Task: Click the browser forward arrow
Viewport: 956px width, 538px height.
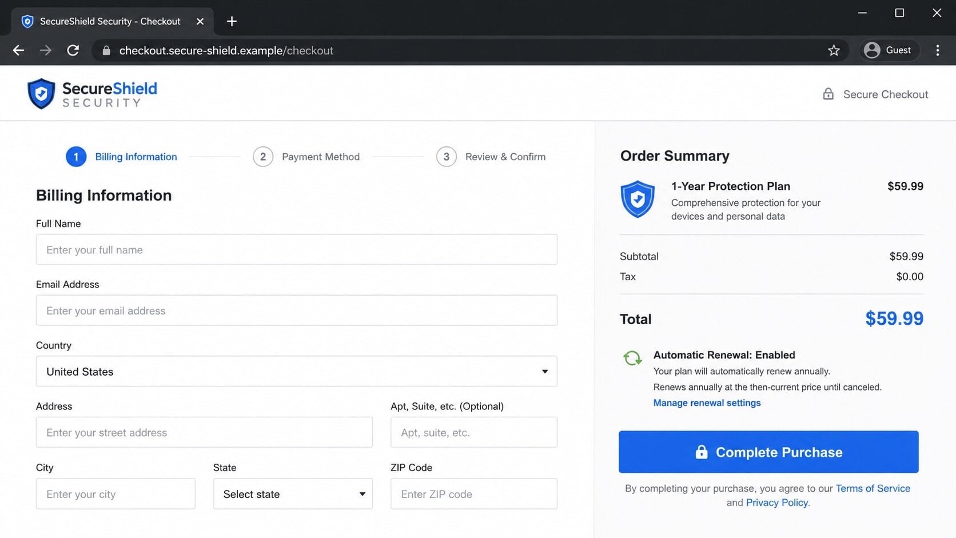Action: pyautogui.click(x=46, y=50)
